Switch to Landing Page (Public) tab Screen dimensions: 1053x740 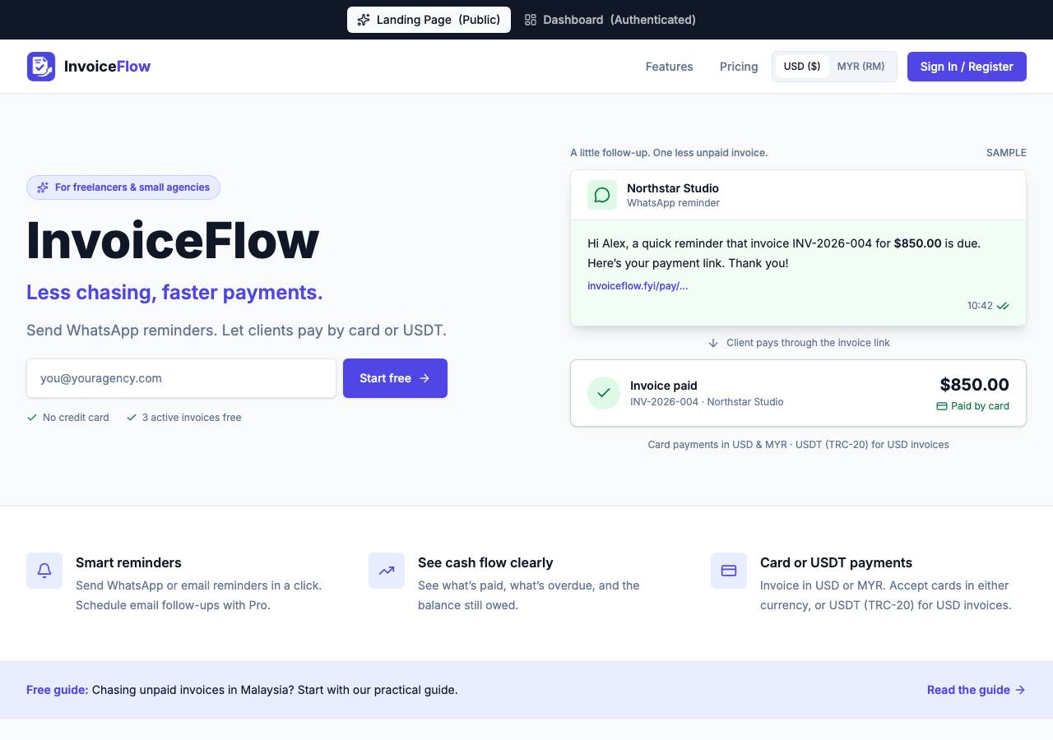[429, 20]
